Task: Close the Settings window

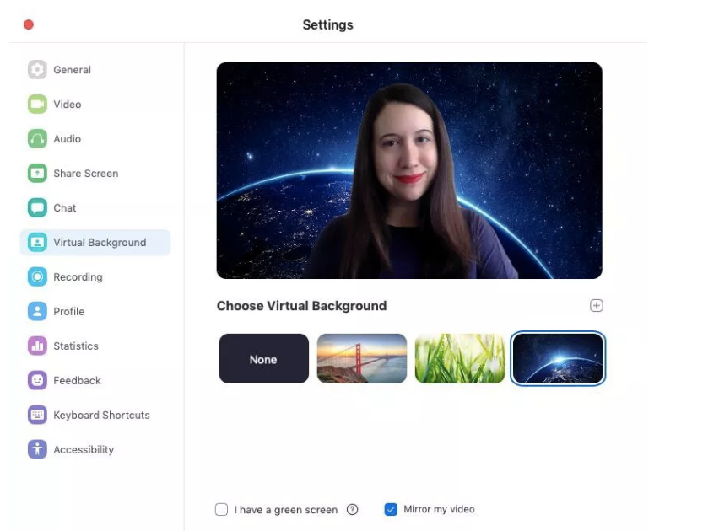Action: point(29,24)
